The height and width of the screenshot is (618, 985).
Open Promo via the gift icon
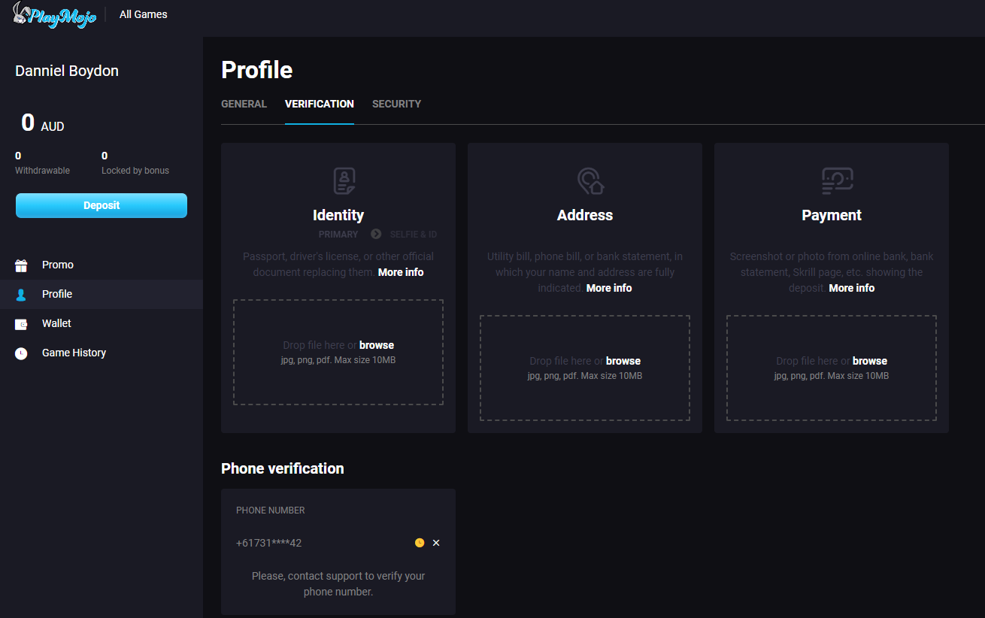coord(20,265)
